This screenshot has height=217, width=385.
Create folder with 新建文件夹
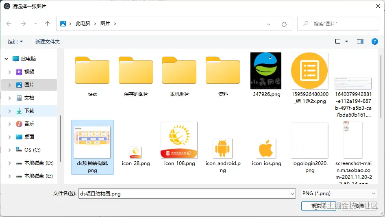pos(48,42)
